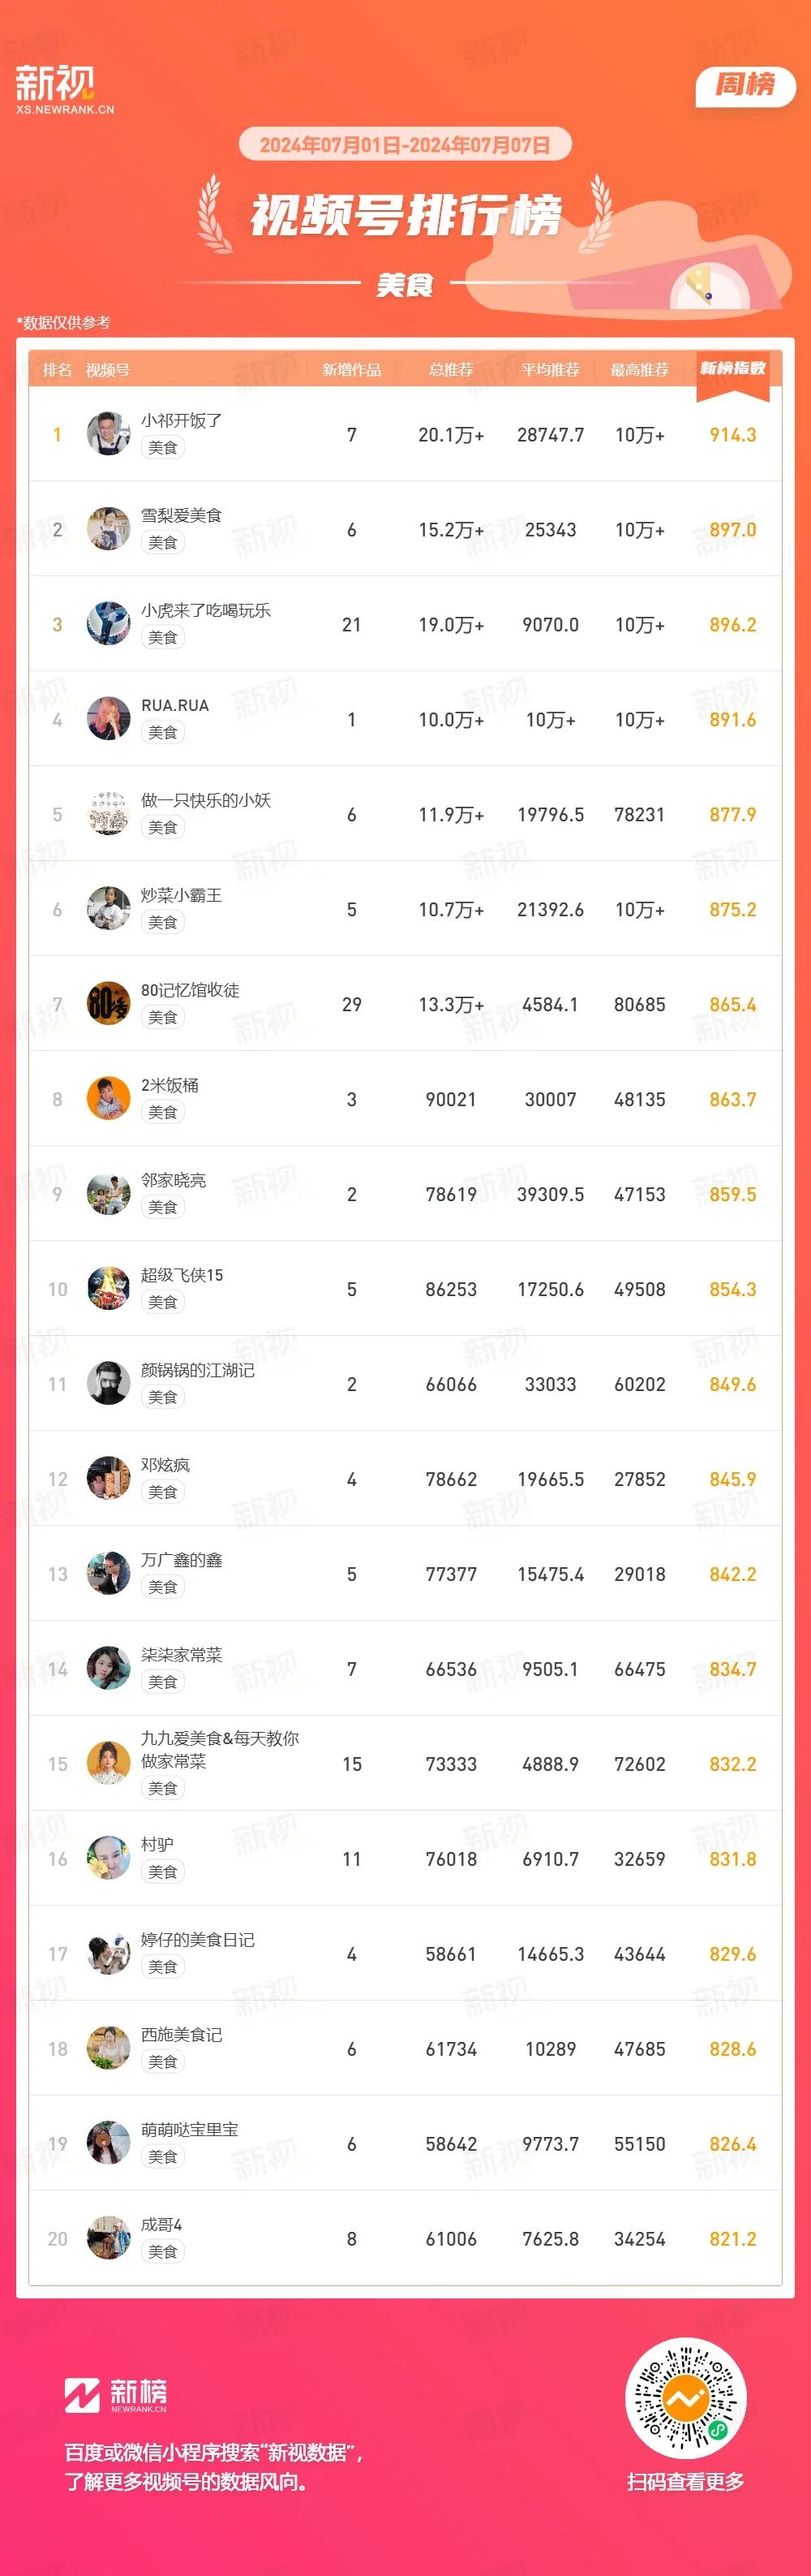Click the 新视 logo at top left
Screen dimensions: 811x2576
pos(64,89)
